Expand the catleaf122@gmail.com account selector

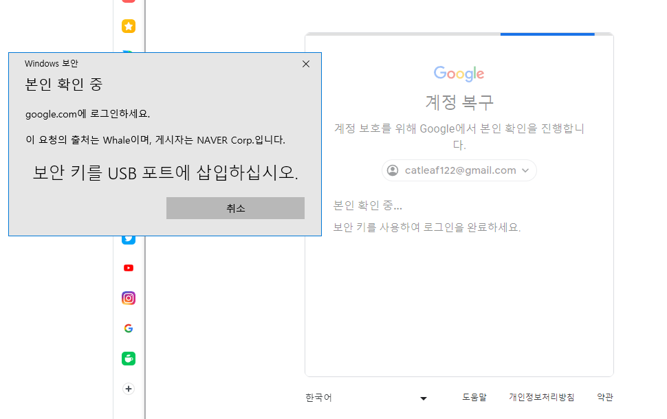(459, 170)
